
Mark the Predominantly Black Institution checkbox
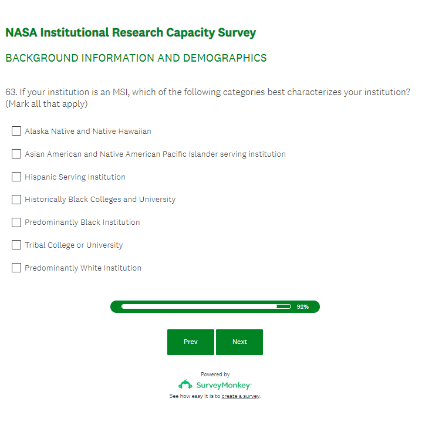(16, 222)
